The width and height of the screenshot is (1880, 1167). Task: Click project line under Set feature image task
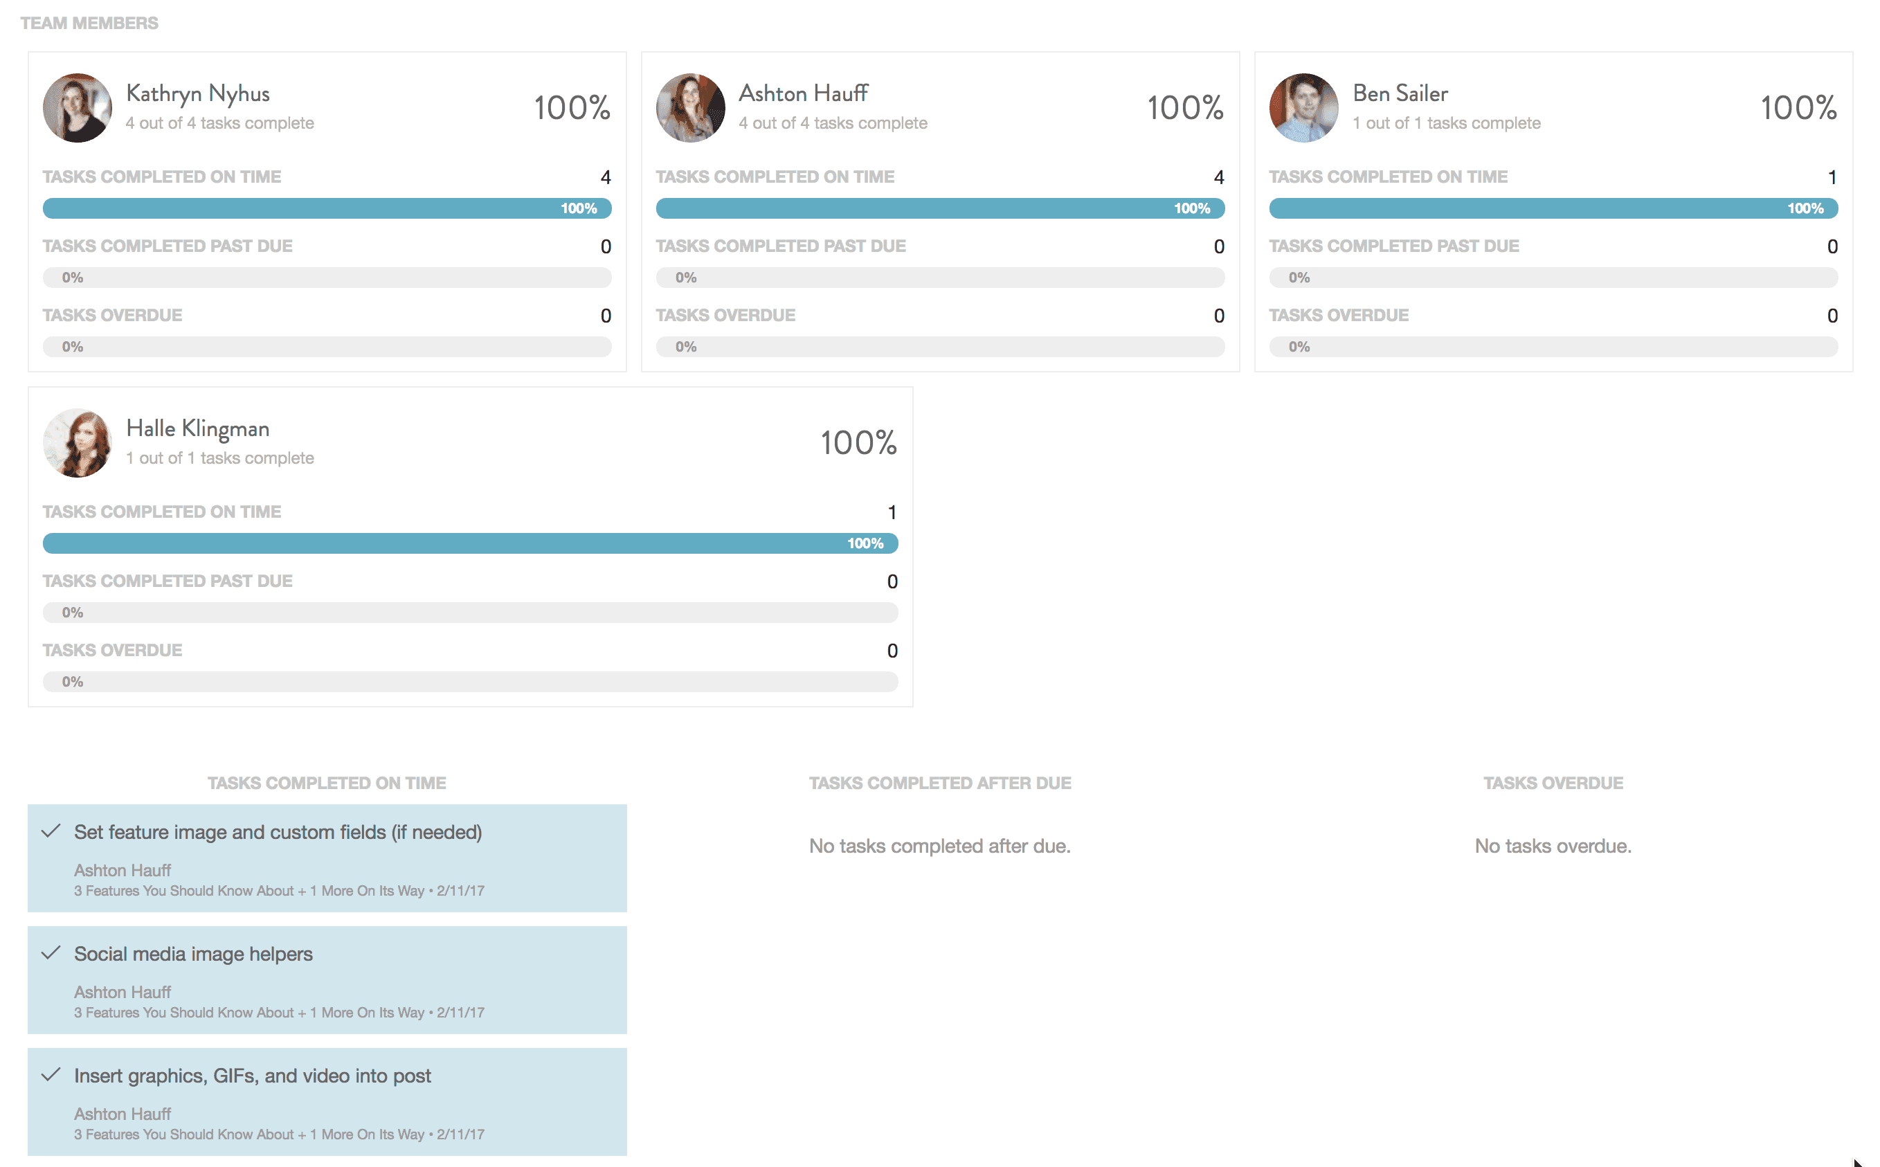[x=280, y=891]
